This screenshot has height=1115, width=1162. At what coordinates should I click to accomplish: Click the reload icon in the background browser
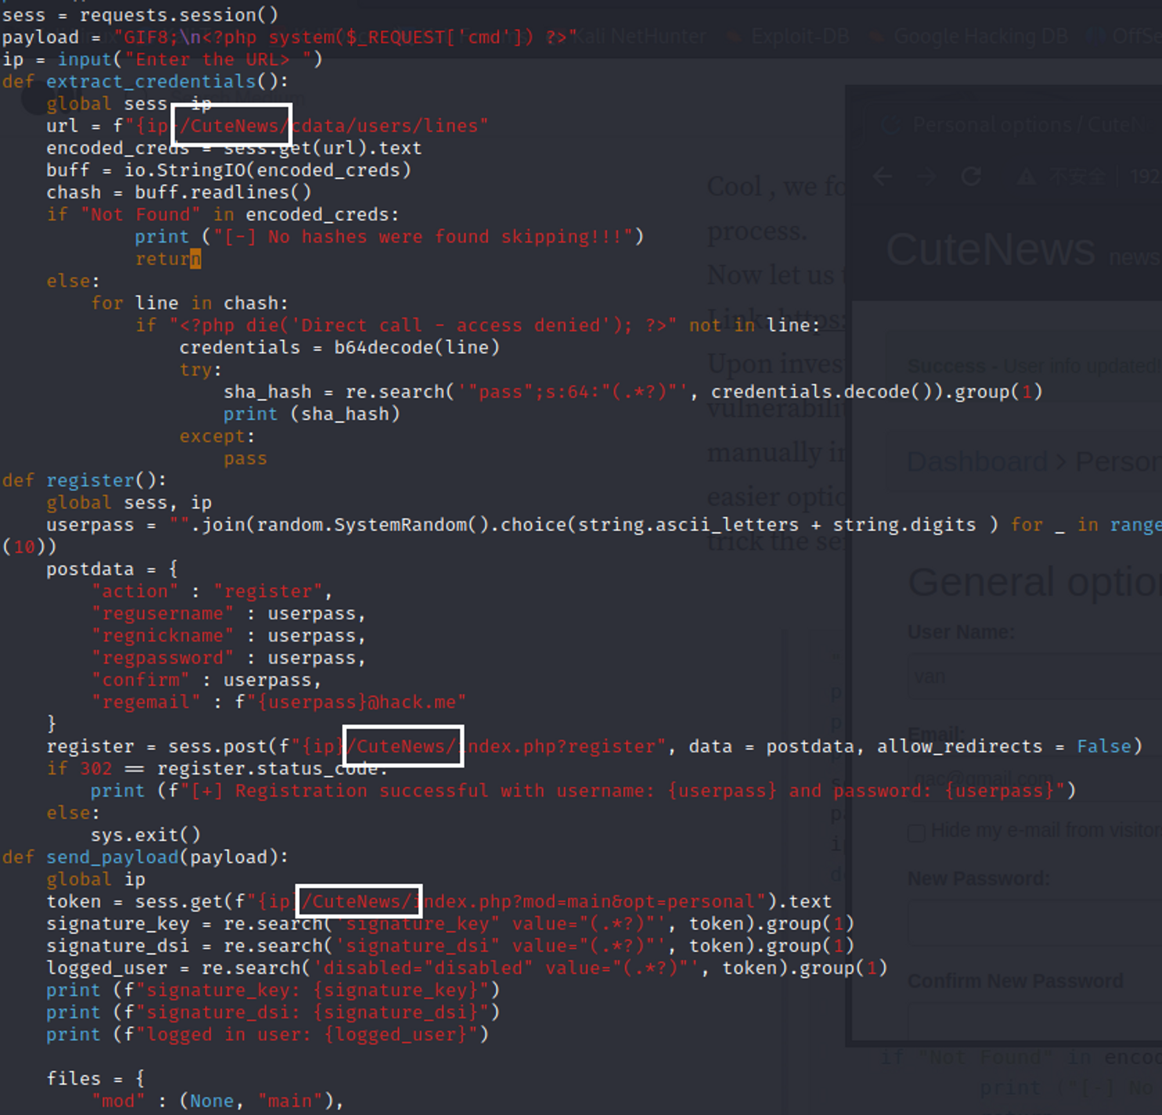point(971,176)
